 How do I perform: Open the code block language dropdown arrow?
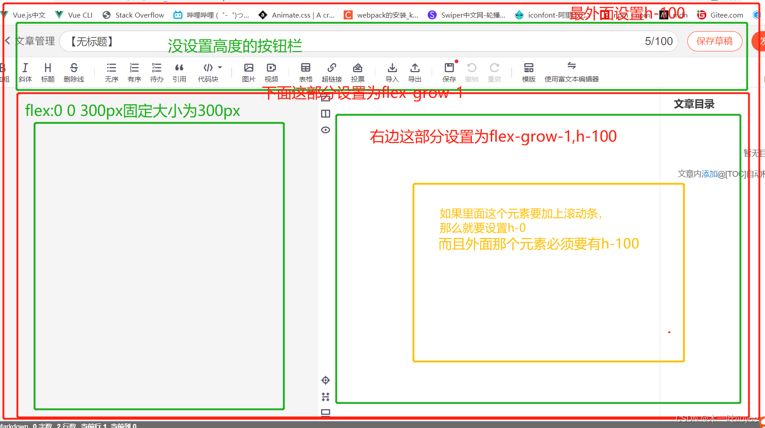click(x=220, y=67)
